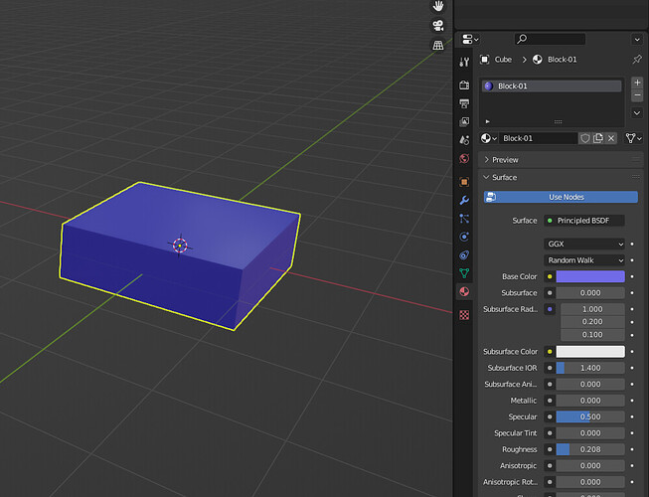Click the Roughness 0.208 slider
Viewport: 649px width, 497px height.
[x=590, y=449]
